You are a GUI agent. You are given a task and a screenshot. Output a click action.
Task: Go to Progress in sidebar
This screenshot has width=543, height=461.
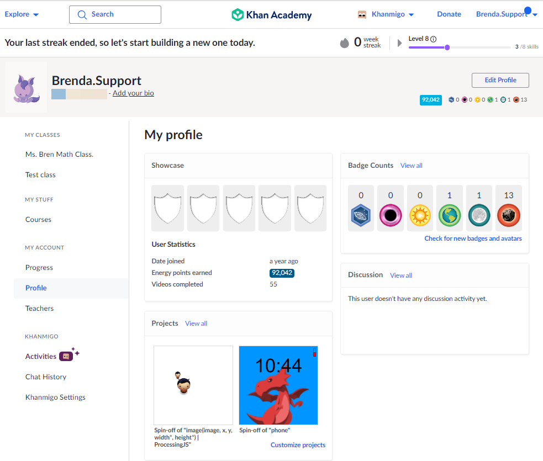pyautogui.click(x=39, y=268)
